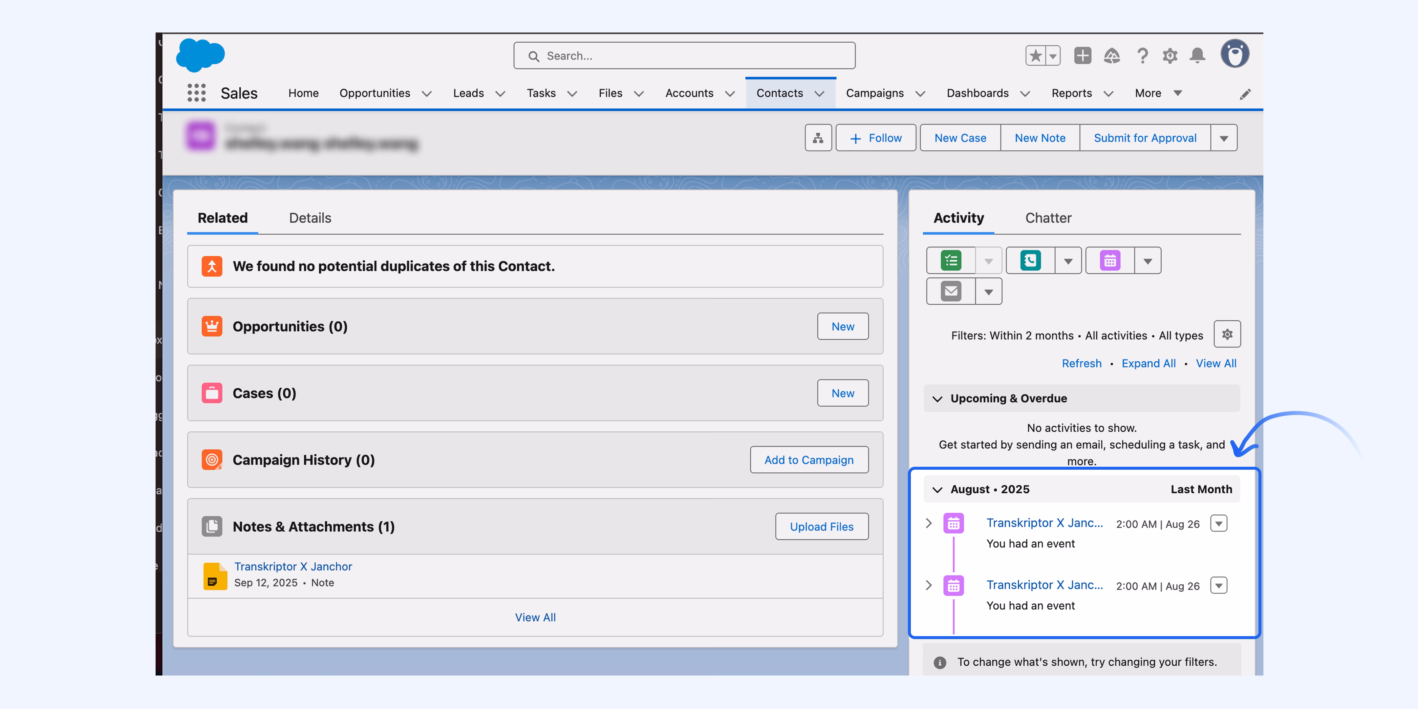Toggle the favorites star in the header
The image size is (1418, 709).
[1035, 55]
